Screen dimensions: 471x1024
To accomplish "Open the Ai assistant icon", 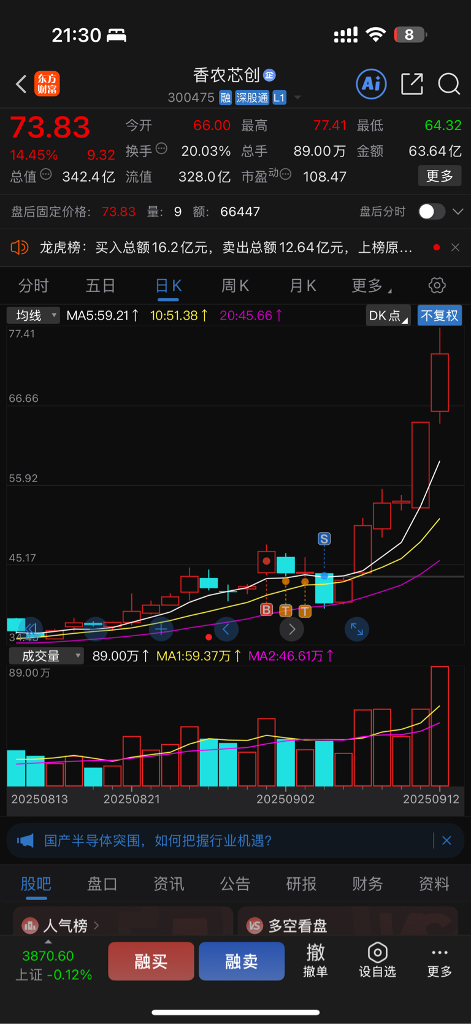I will (x=372, y=83).
